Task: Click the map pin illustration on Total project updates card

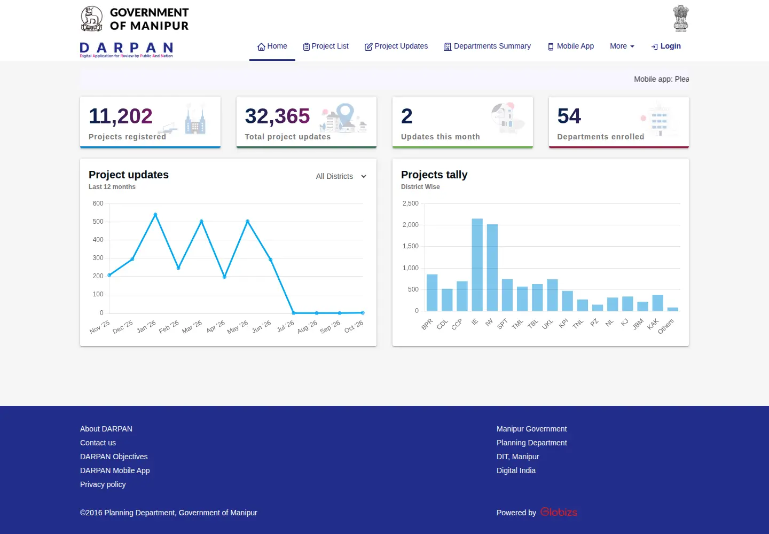Action: 343,117
